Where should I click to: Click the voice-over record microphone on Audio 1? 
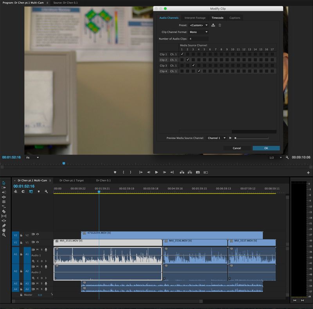(x=46, y=249)
